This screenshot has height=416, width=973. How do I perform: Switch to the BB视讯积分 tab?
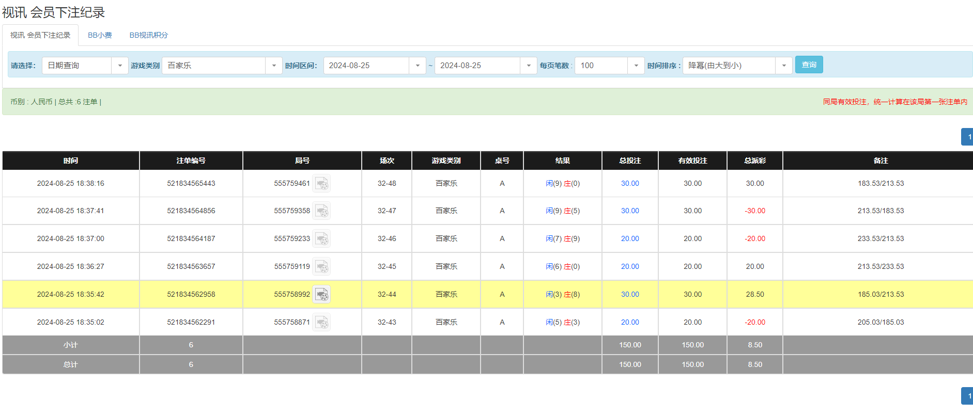pyautogui.click(x=148, y=35)
